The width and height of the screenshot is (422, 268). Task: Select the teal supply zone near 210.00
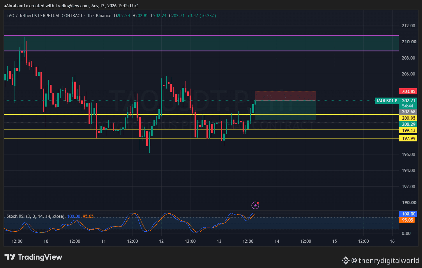click(201, 43)
